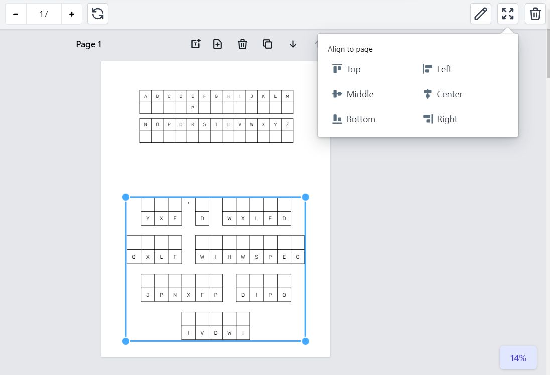The width and height of the screenshot is (550, 375).
Task: Duplicate the page with the copy icon
Action: pos(268,44)
